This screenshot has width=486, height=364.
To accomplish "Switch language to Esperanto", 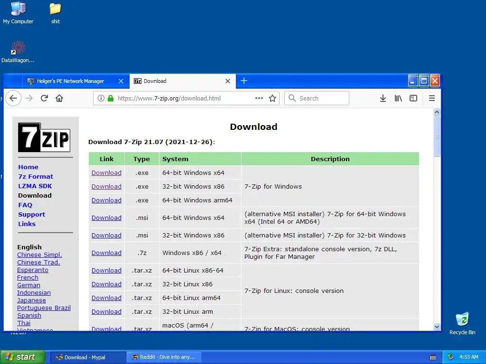I will click(x=33, y=270).
